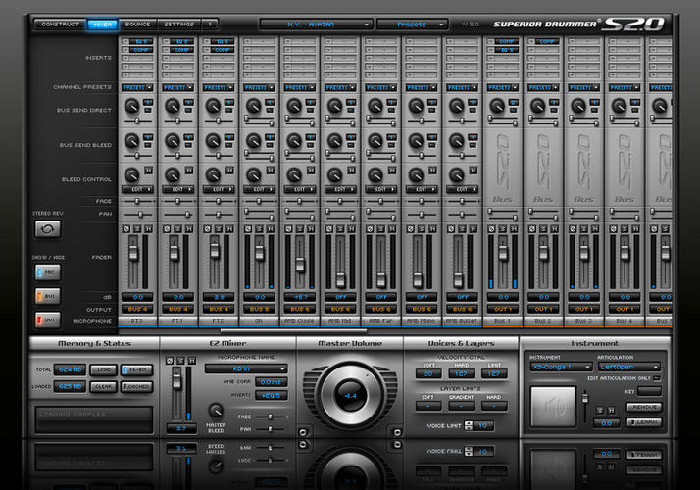This screenshot has width=700, height=490.
Task: Click the RT3 bleed Edit button
Action: 137,190
